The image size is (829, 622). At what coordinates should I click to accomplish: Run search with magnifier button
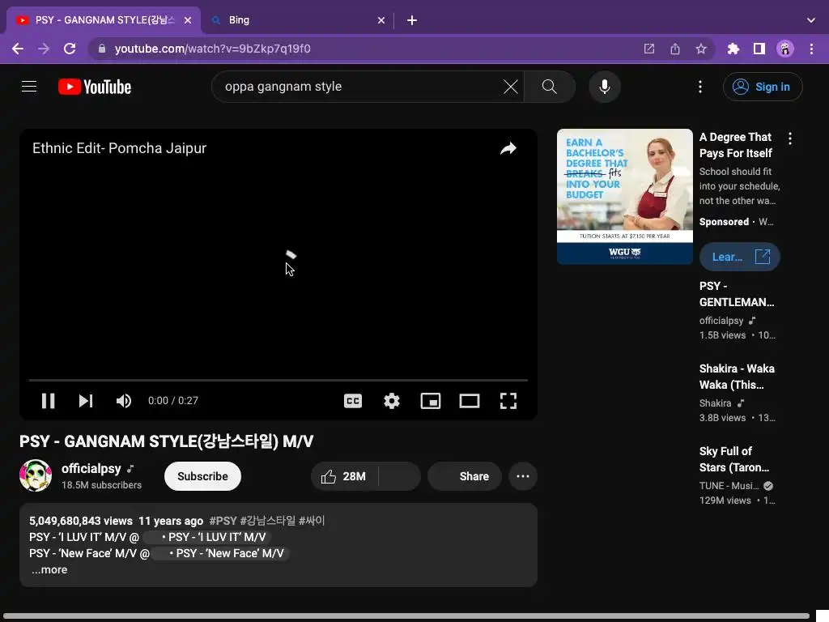tap(550, 86)
